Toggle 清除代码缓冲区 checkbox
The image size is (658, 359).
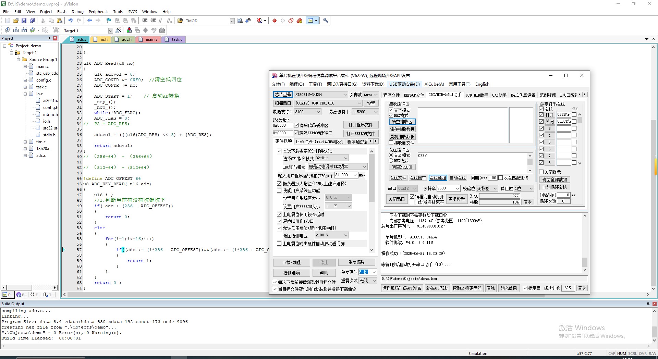pyautogui.click(x=296, y=125)
